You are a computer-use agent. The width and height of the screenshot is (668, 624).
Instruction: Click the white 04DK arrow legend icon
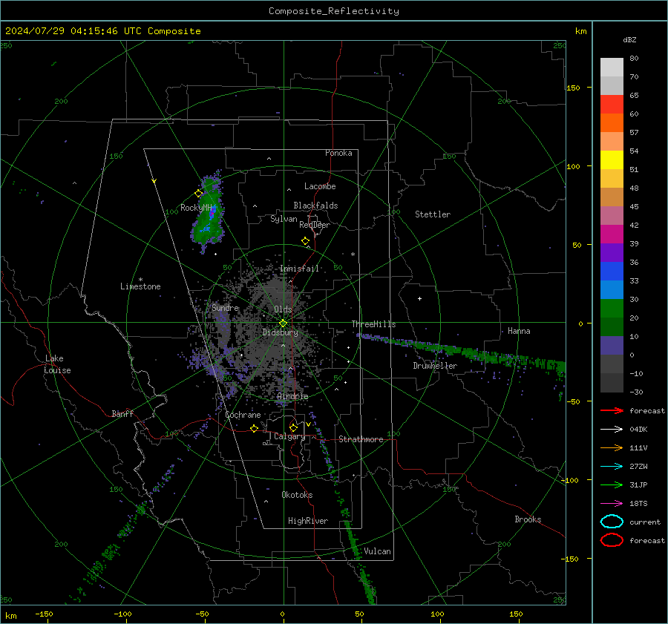(612, 430)
